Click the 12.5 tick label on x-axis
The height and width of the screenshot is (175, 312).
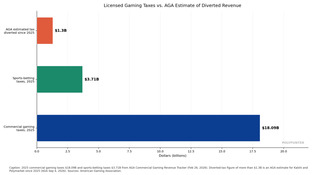point(191,151)
